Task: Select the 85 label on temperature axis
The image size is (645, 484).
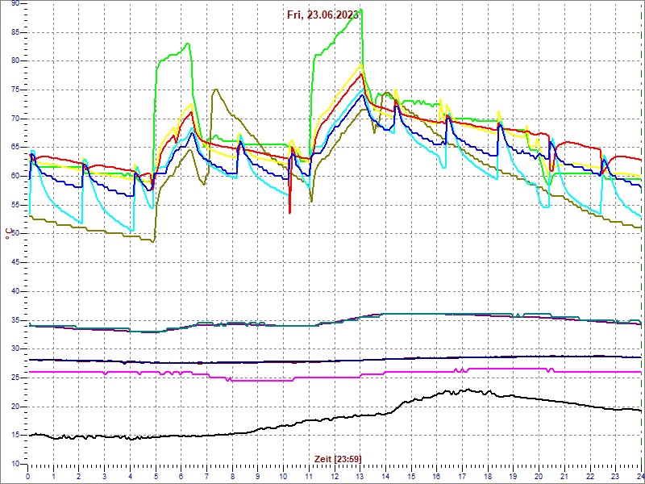Action: [x=15, y=32]
